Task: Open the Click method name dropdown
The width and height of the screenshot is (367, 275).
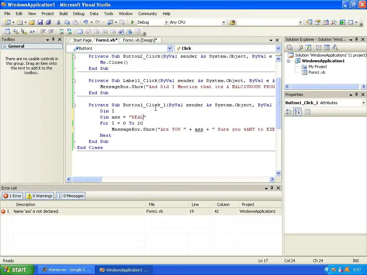Action: 278,48
